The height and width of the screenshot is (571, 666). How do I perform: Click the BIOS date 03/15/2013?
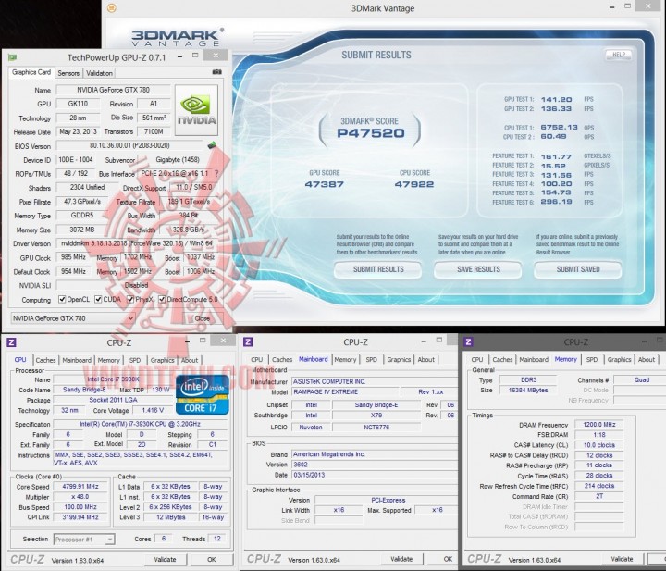374,475
